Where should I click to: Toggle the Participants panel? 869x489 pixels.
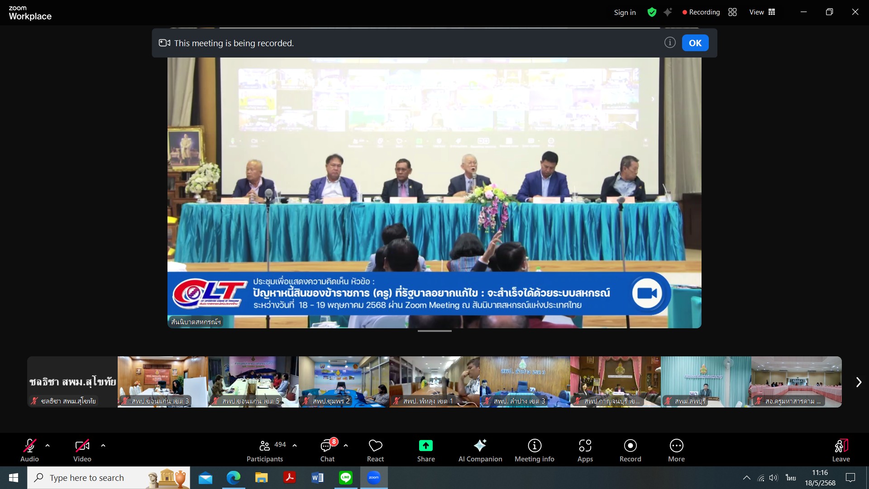[265, 451]
